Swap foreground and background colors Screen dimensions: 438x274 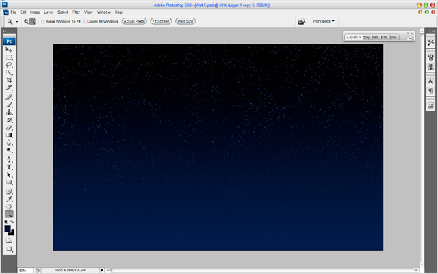pos(12,222)
